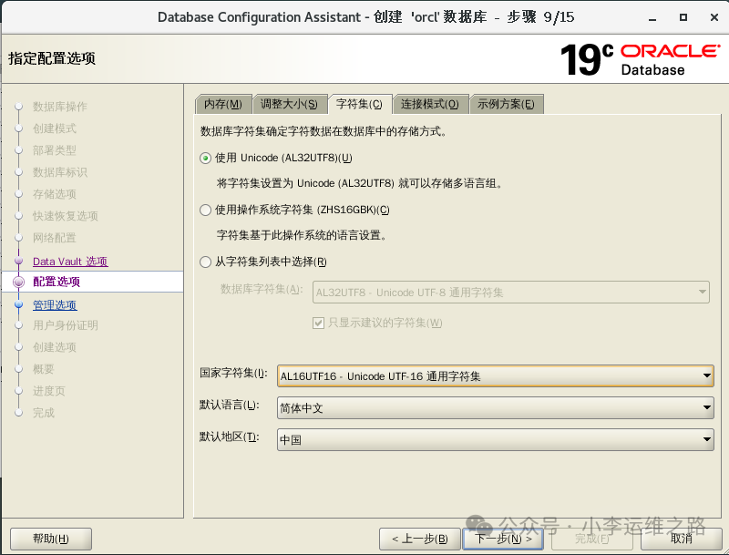Screen dimensions: 729x555
Task: Click the 概要 step label
Action: tap(44, 369)
